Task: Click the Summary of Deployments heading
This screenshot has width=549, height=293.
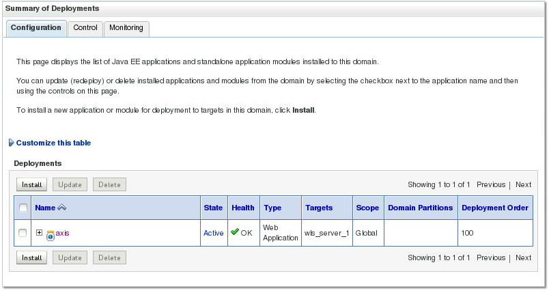Action: pyautogui.click(x=52, y=8)
